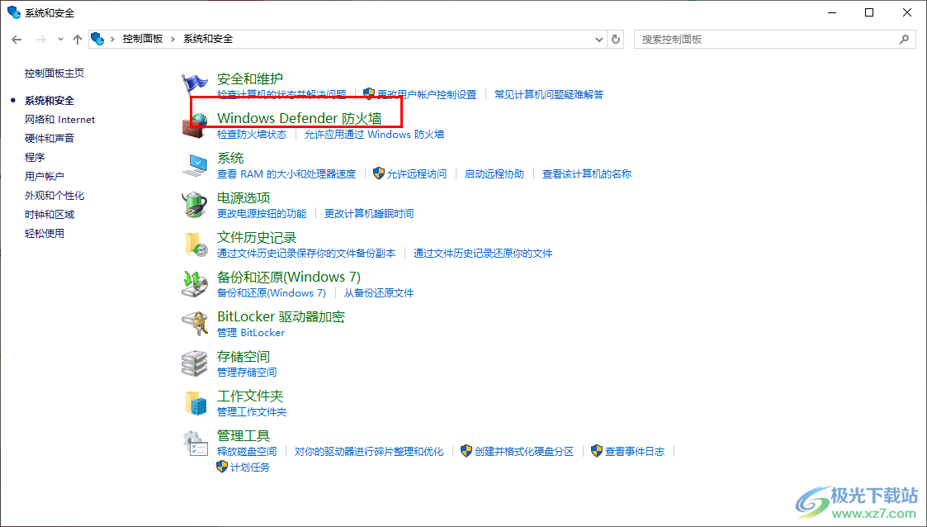Open the Work Folders icon
The height and width of the screenshot is (527, 927).
[195, 403]
